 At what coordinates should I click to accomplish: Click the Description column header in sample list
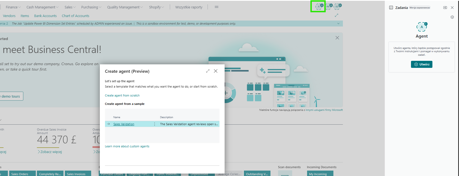pos(167,117)
